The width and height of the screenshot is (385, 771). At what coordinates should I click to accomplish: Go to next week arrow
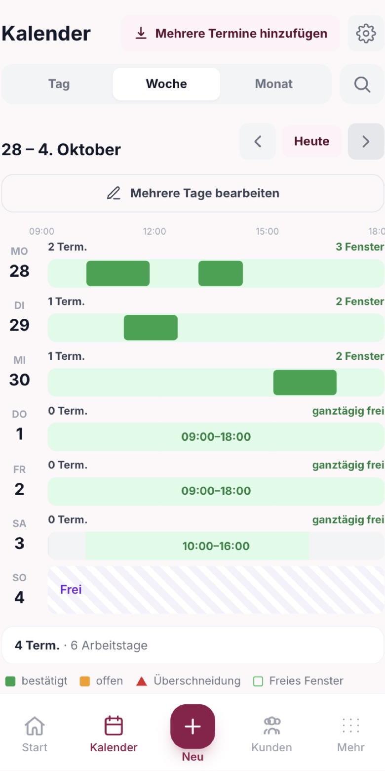tap(366, 141)
